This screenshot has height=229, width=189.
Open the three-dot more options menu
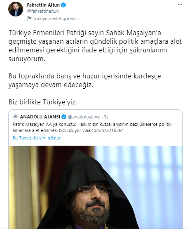(x=180, y=5)
